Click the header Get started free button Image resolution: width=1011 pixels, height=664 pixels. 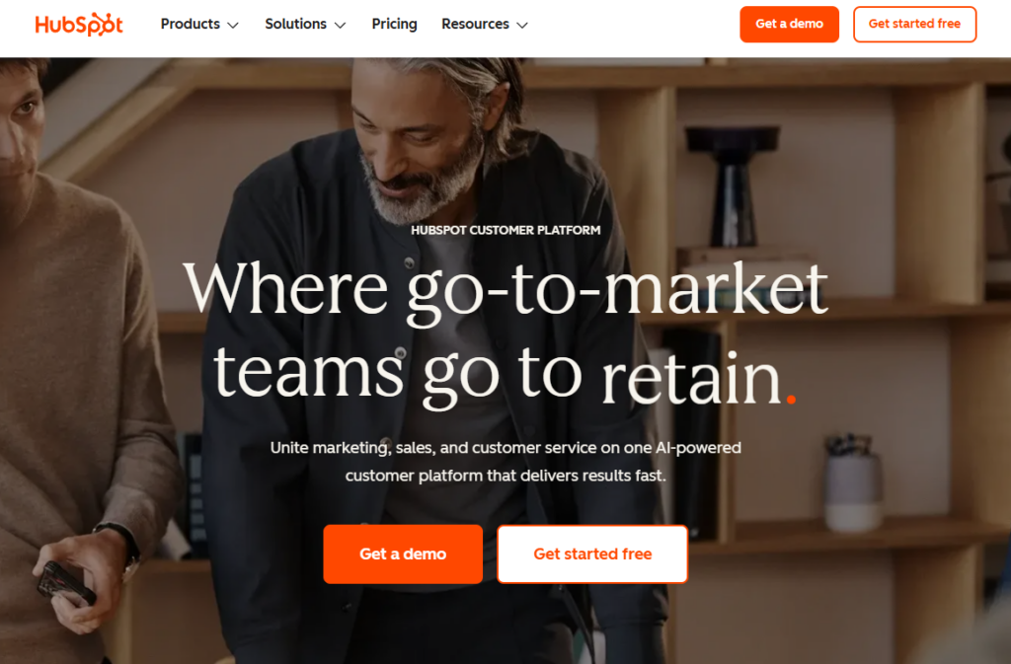click(x=914, y=25)
